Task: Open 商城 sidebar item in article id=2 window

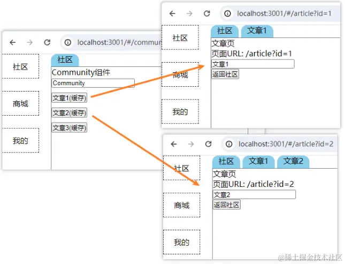Action: coord(181,205)
